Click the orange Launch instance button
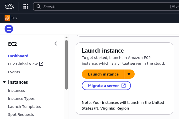This screenshot has width=179, height=119. coord(103,74)
